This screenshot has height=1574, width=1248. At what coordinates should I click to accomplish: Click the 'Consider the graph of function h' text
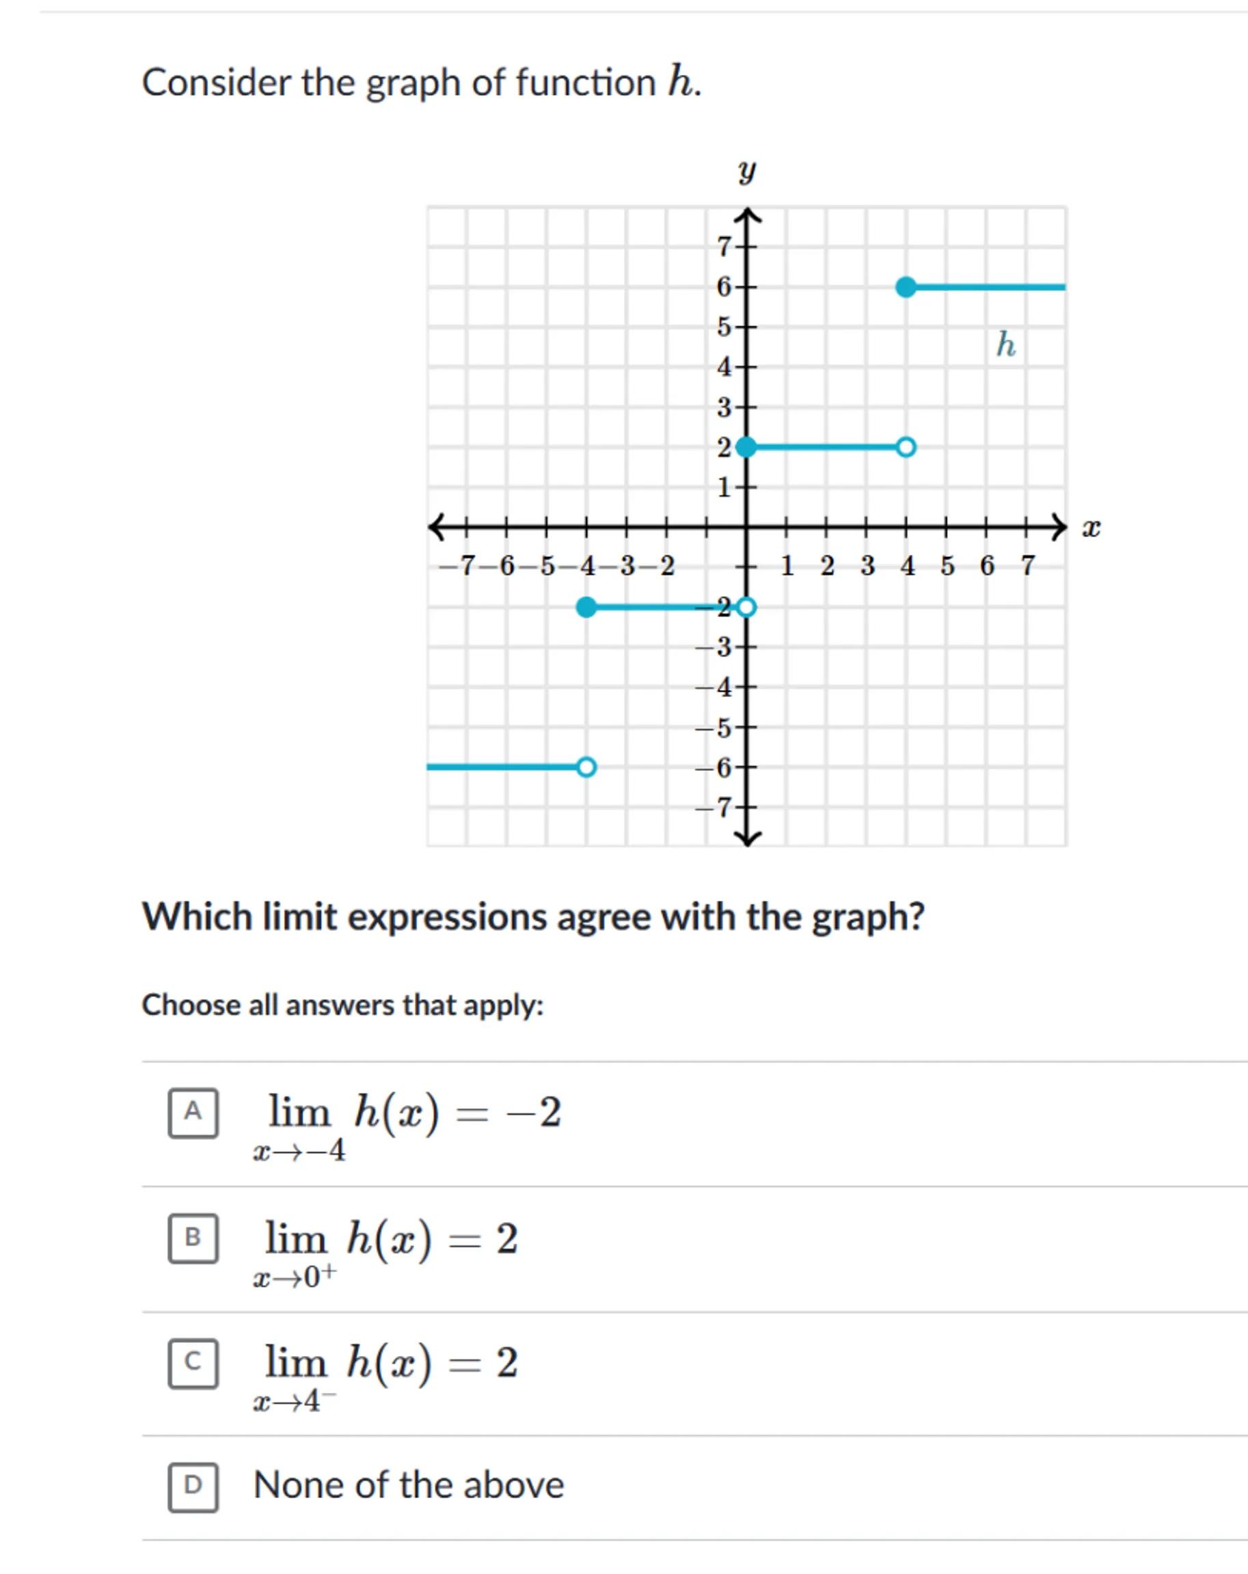[x=422, y=82]
